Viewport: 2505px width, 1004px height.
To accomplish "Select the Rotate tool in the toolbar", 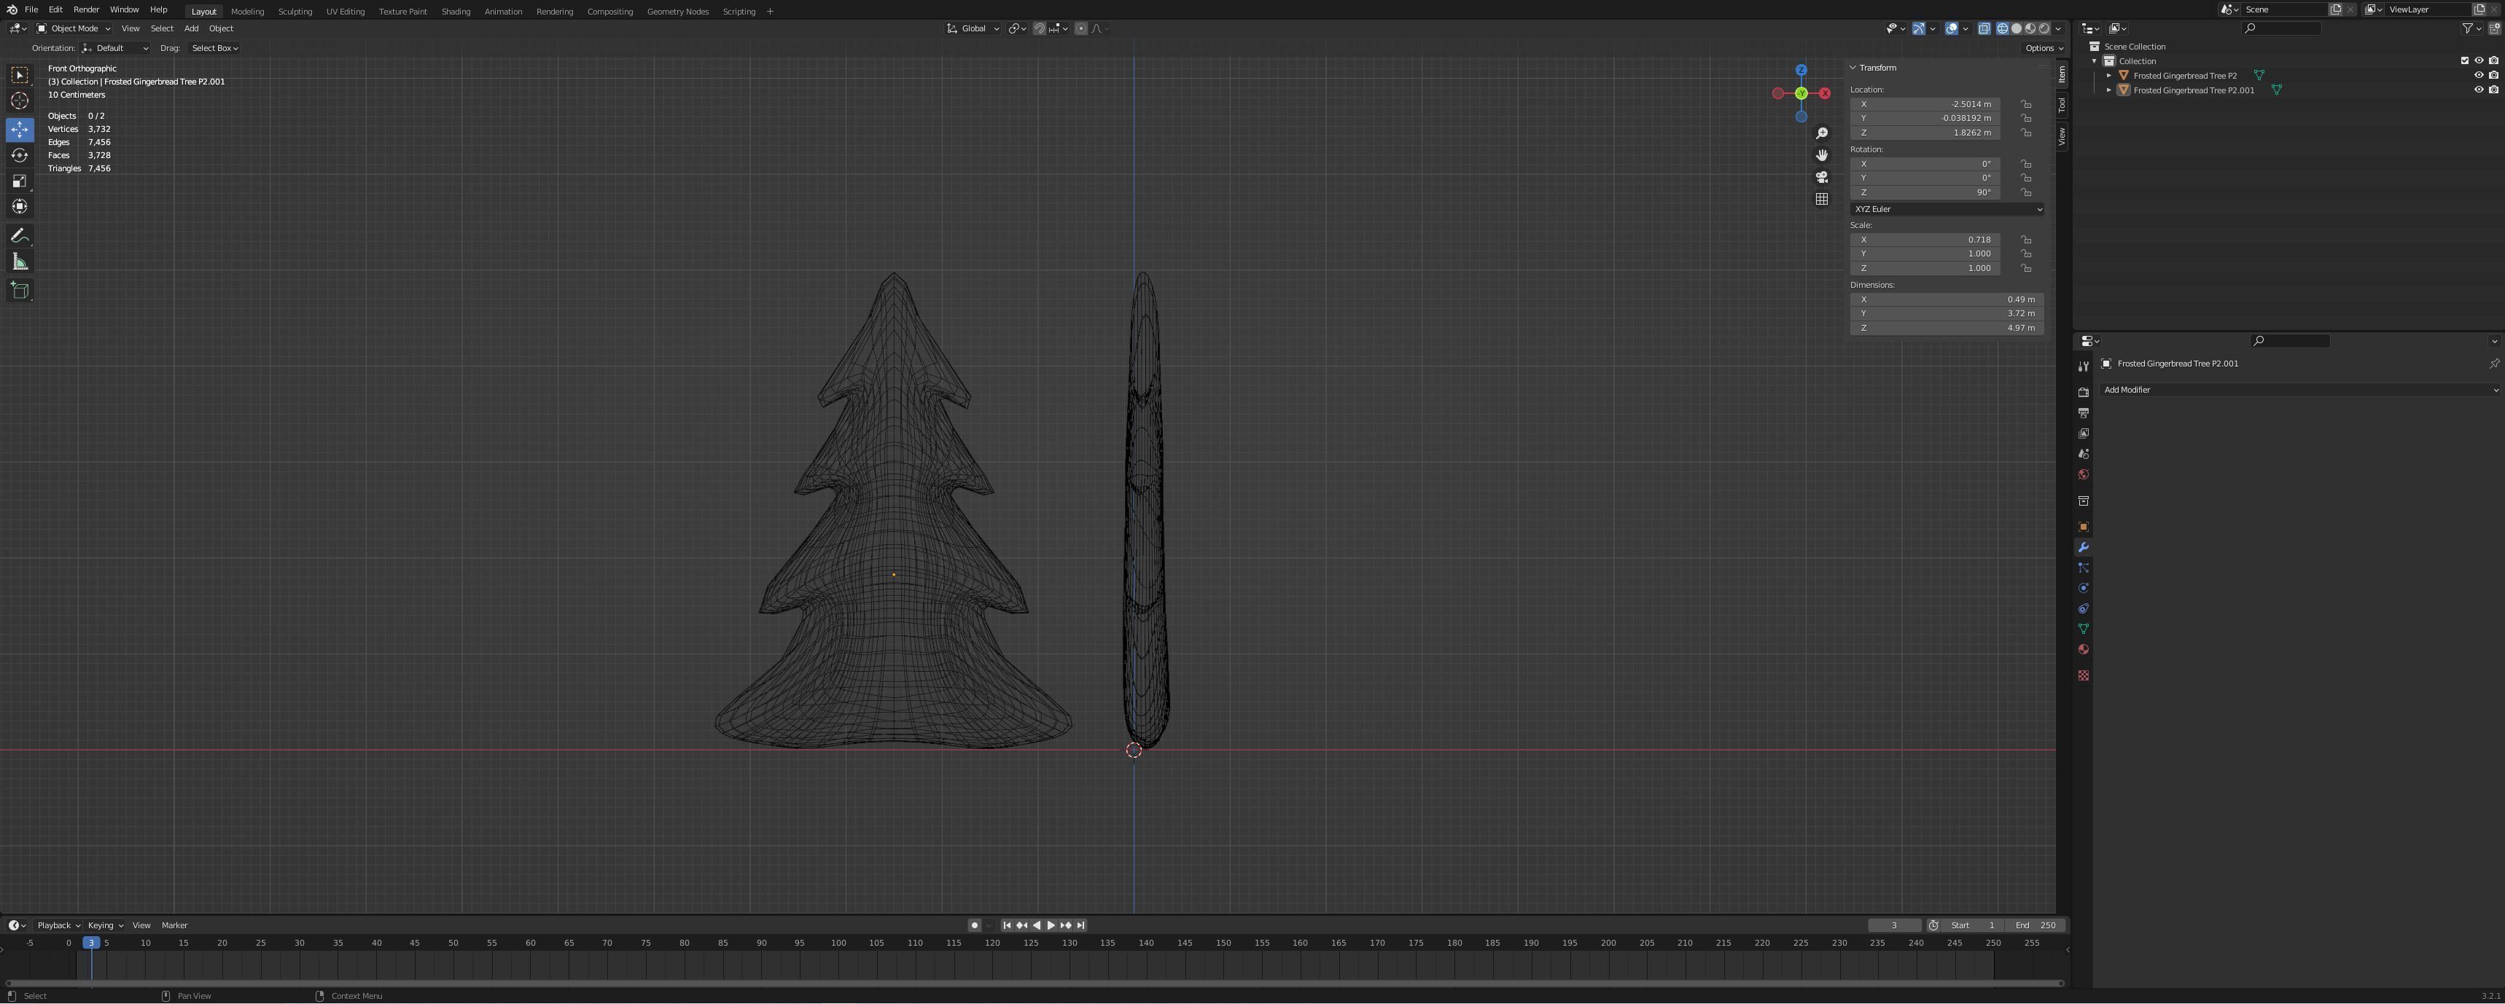I will (x=20, y=154).
